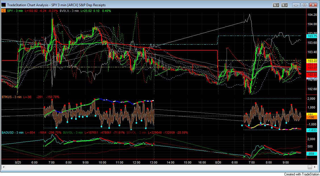Select the '$TIKUS - 3 min' subgraph label
Screen dimensions: 320x176
pyautogui.click(x=12, y=97)
